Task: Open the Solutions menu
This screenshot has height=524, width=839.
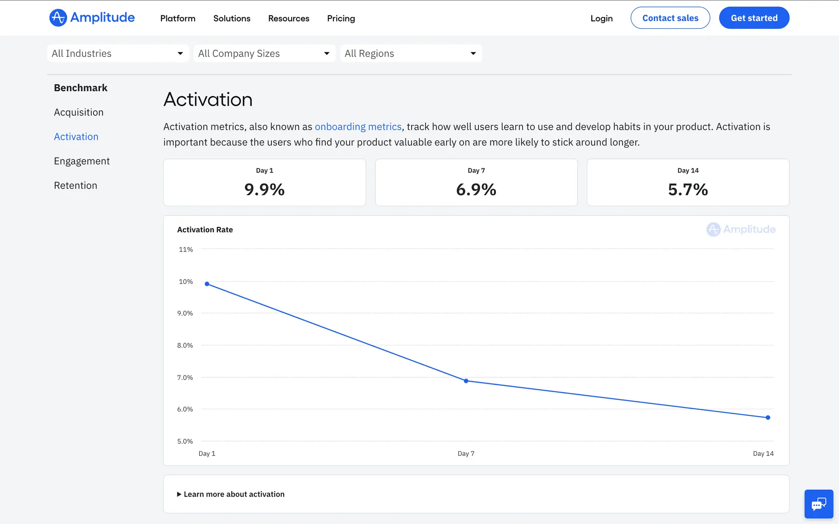Action: tap(232, 18)
